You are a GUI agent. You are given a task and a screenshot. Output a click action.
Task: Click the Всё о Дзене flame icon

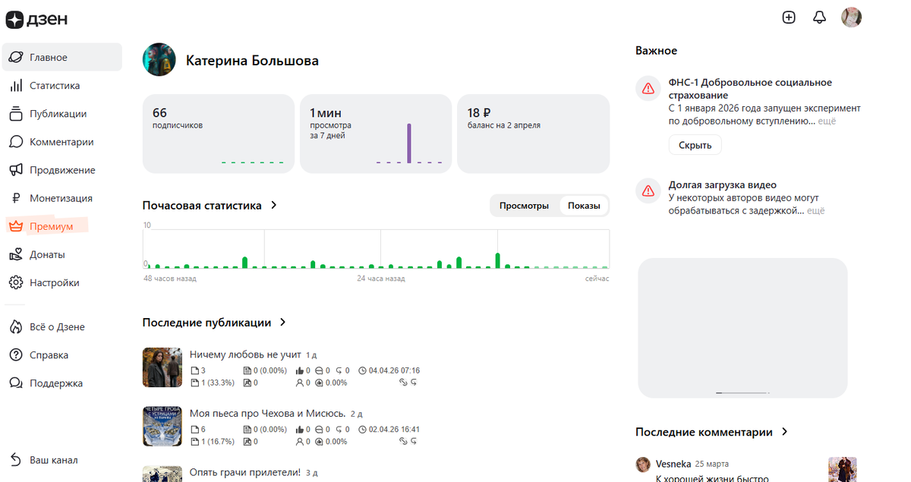pos(16,327)
